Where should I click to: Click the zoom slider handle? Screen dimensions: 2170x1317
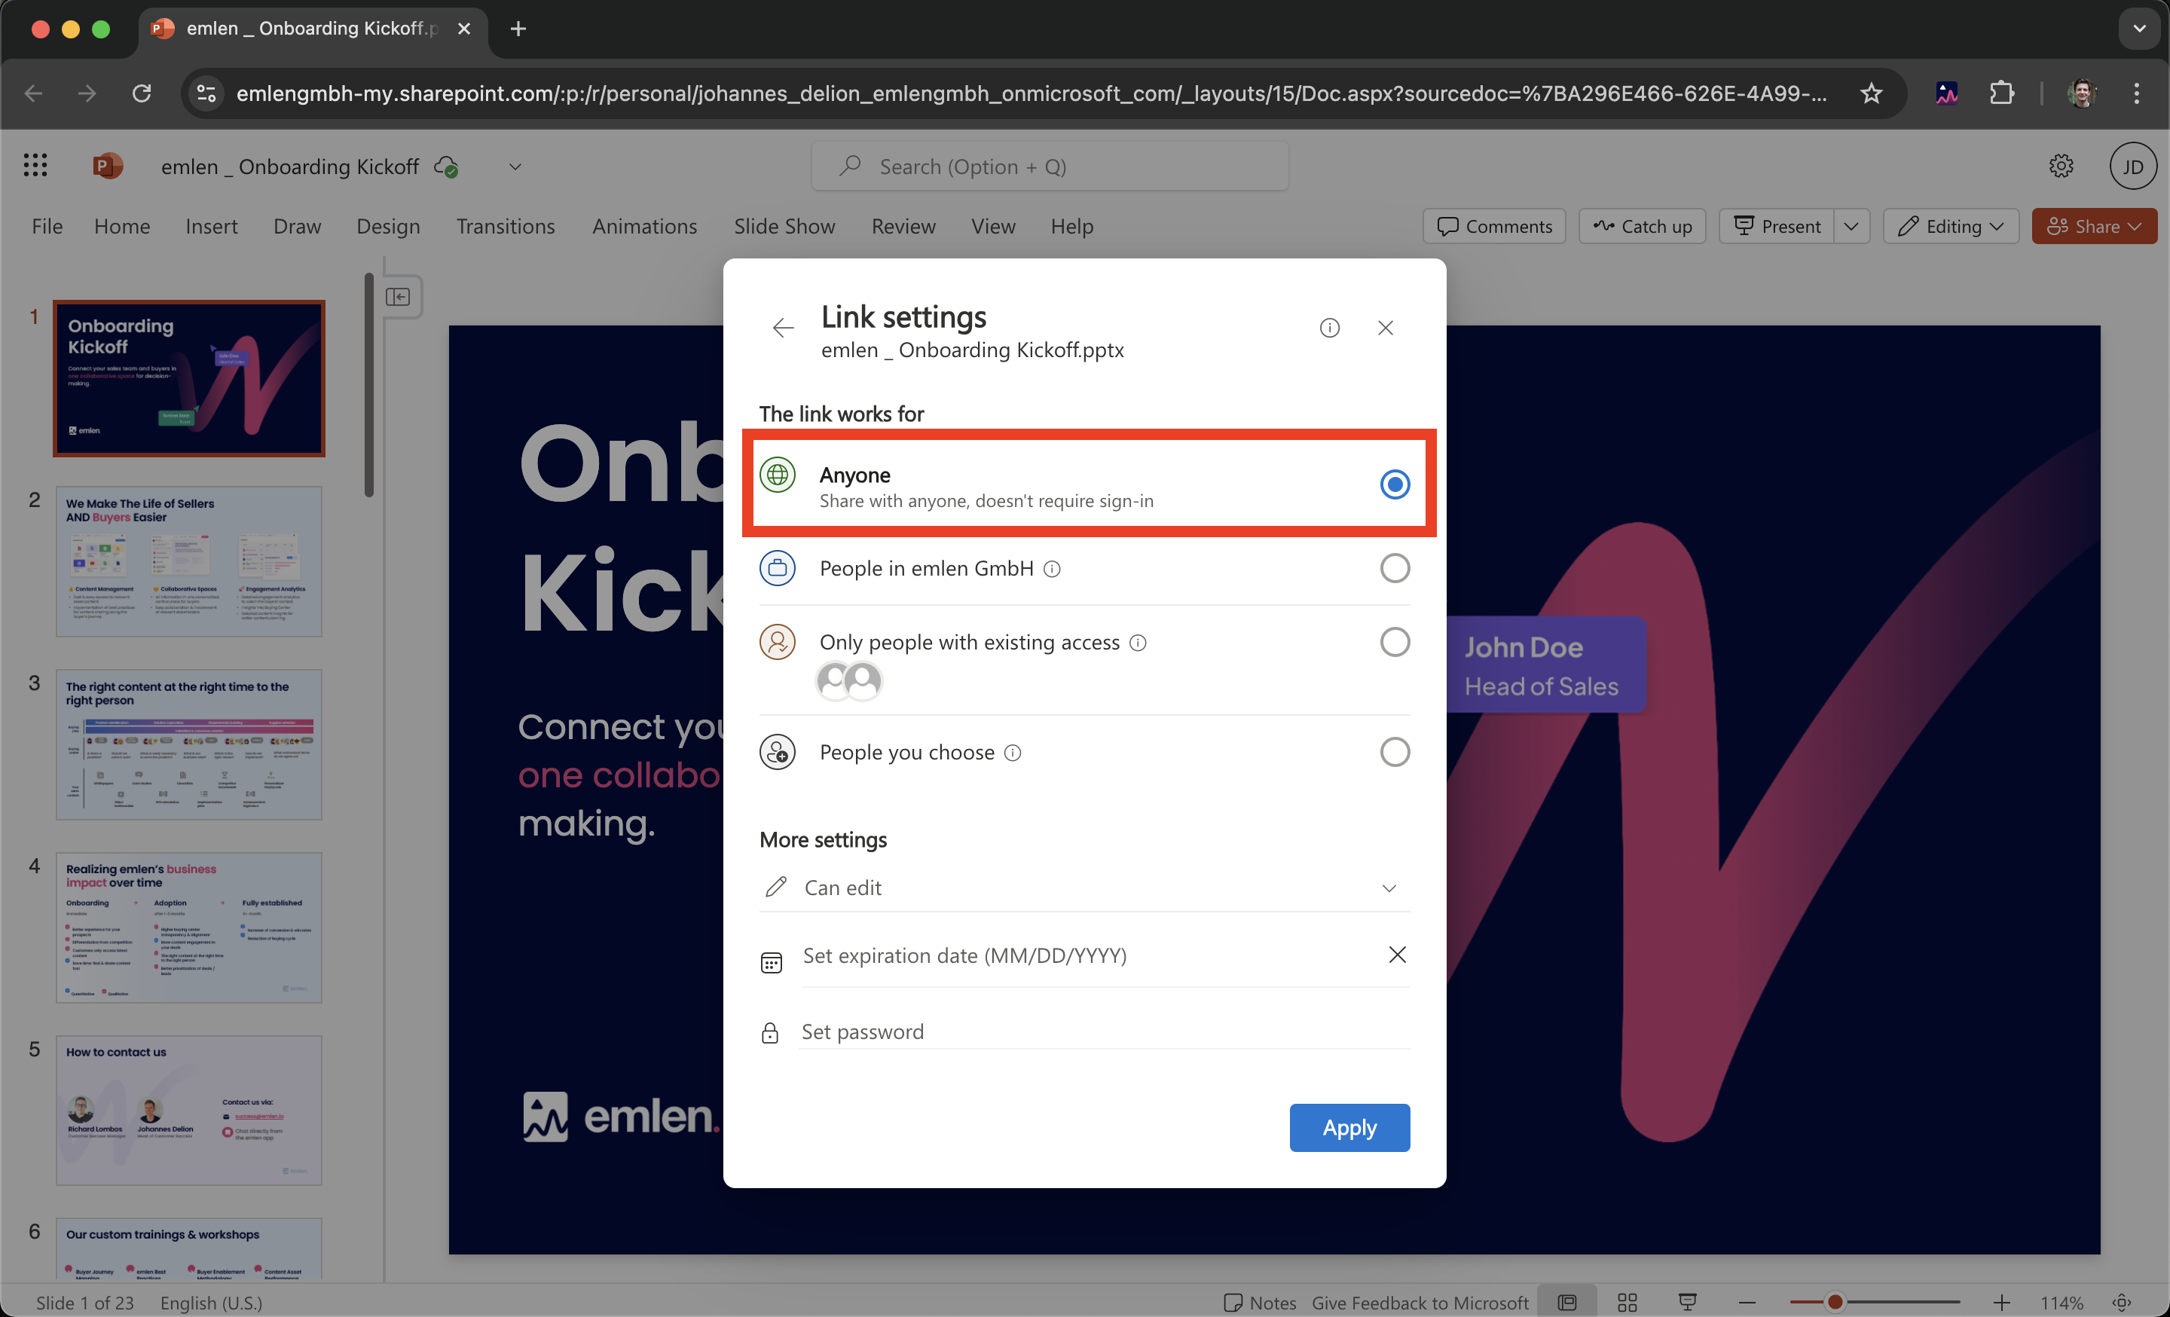click(x=1835, y=1302)
